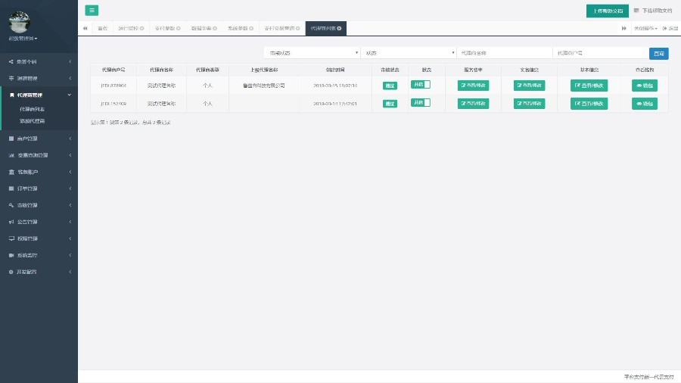
Task: Toggle the status switch in the first table row
Action: tap(420, 85)
